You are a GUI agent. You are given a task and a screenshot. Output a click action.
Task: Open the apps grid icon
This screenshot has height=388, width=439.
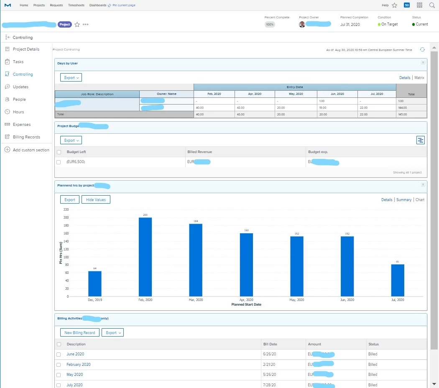click(419, 5)
